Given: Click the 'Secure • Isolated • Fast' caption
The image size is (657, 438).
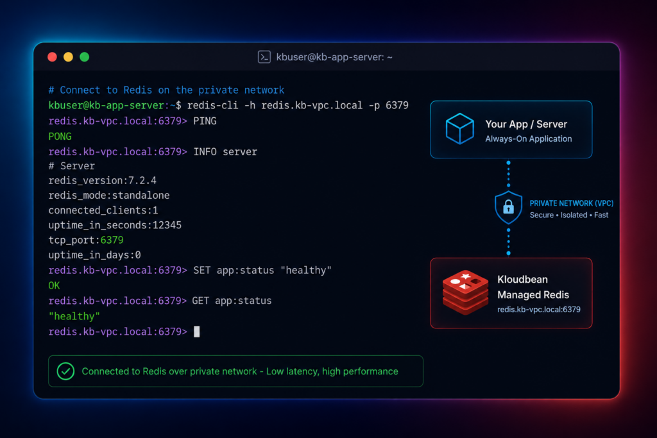Looking at the screenshot, I should tap(569, 215).
